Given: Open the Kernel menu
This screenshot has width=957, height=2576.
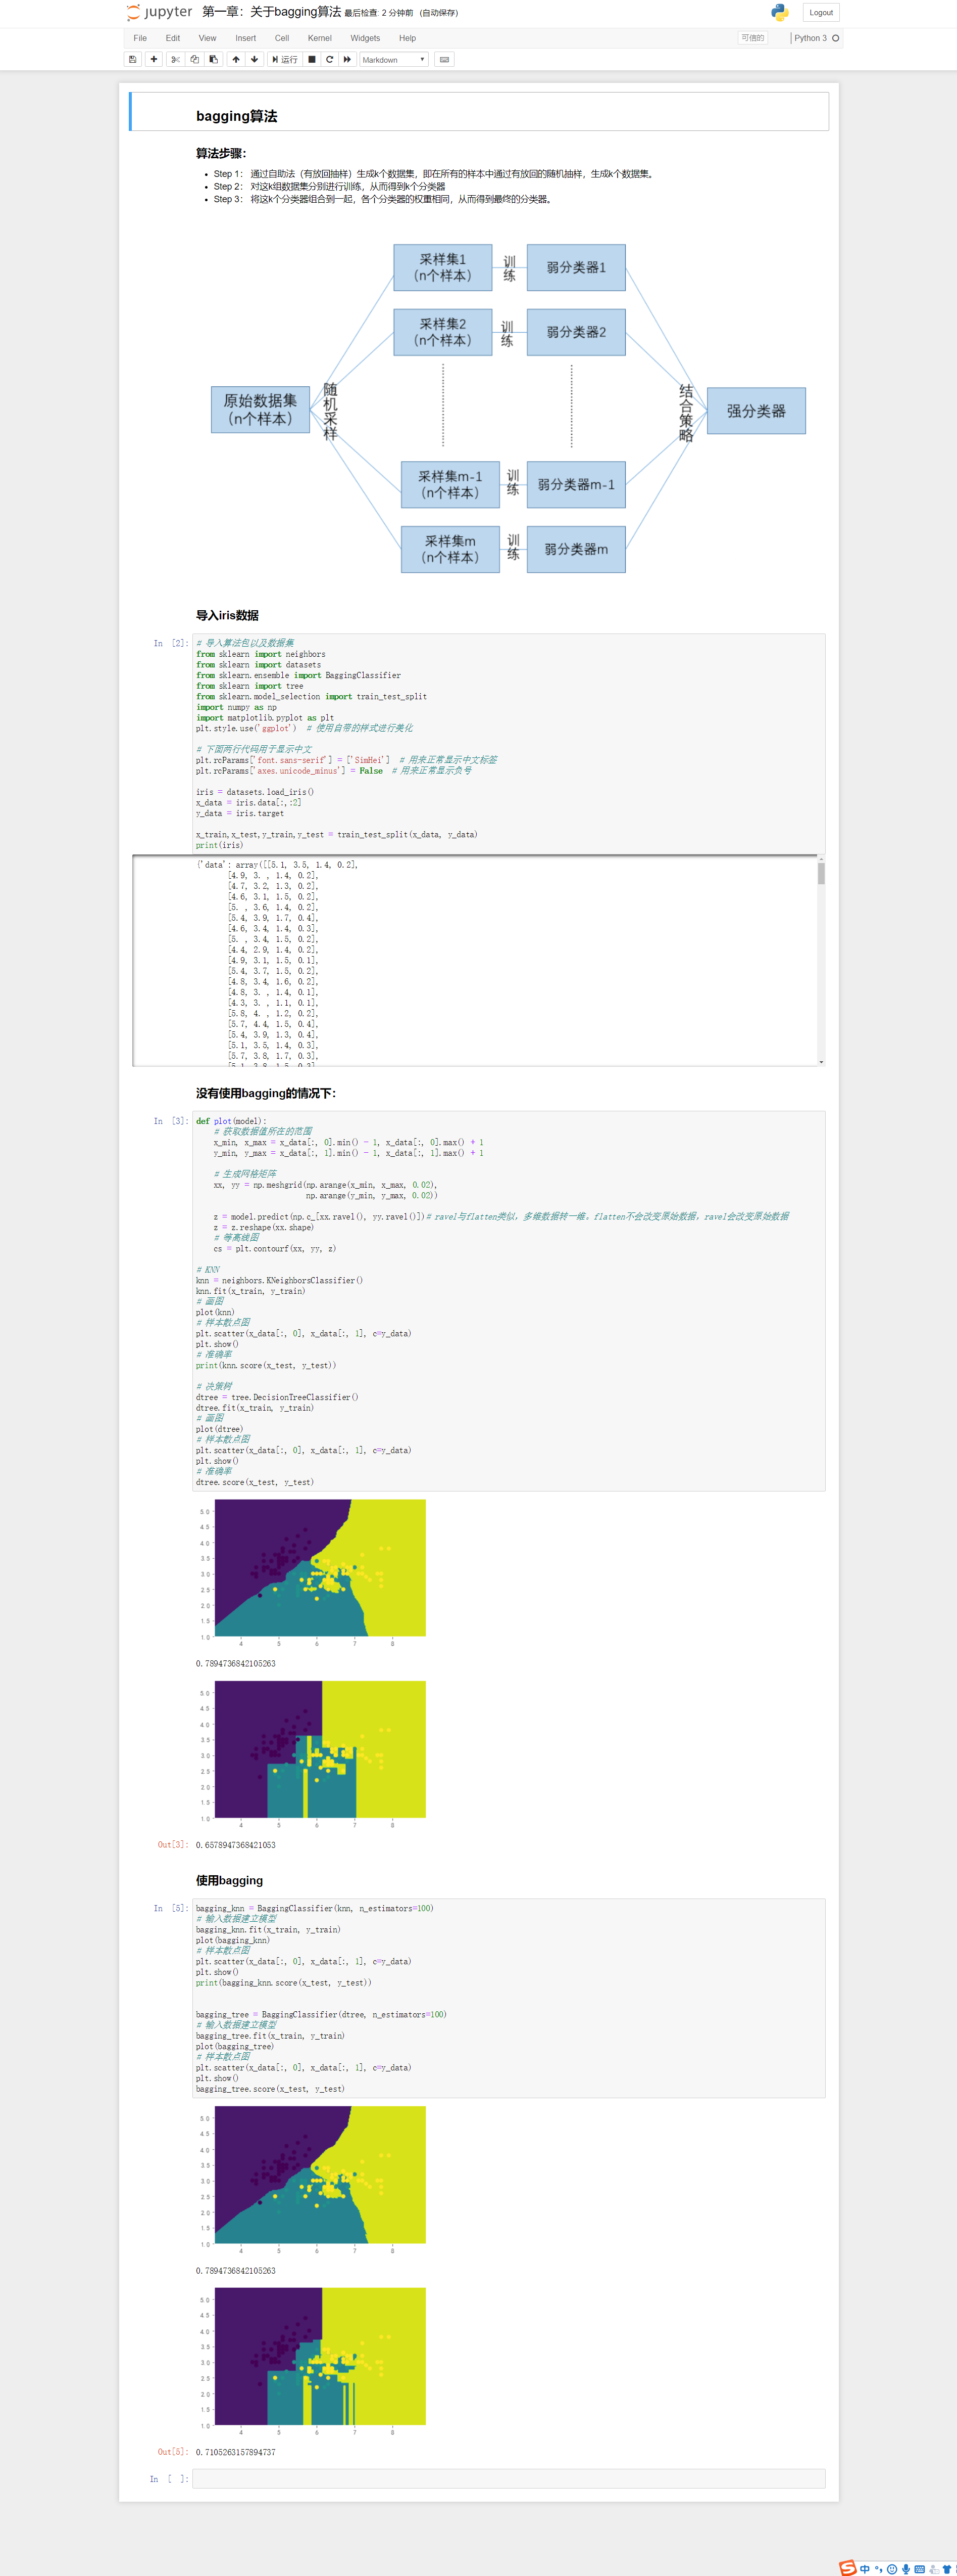Looking at the screenshot, I should [x=320, y=38].
